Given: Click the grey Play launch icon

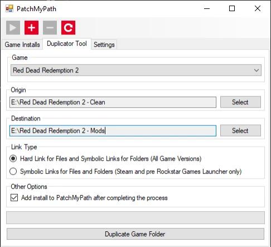Looking at the screenshot, I should click(x=13, y=28).
